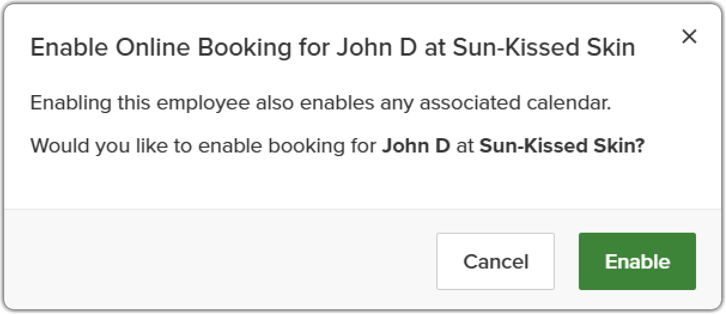Decline enabling online booking via Cancel
726x314 pixels.
[496, 261]
